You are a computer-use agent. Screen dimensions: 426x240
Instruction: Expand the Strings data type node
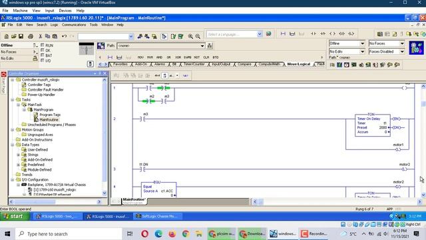tap(19, 155)
